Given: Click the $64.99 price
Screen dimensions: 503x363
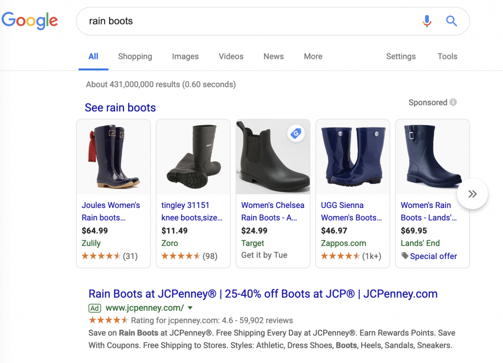Looking at the screenshot, I should tap(95, 231).
